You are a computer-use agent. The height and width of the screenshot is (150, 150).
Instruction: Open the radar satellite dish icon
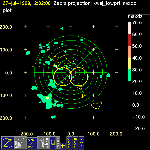click(x=21, y=143)
